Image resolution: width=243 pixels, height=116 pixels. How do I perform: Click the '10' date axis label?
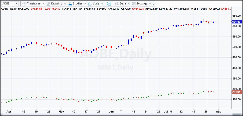(74, 111)
